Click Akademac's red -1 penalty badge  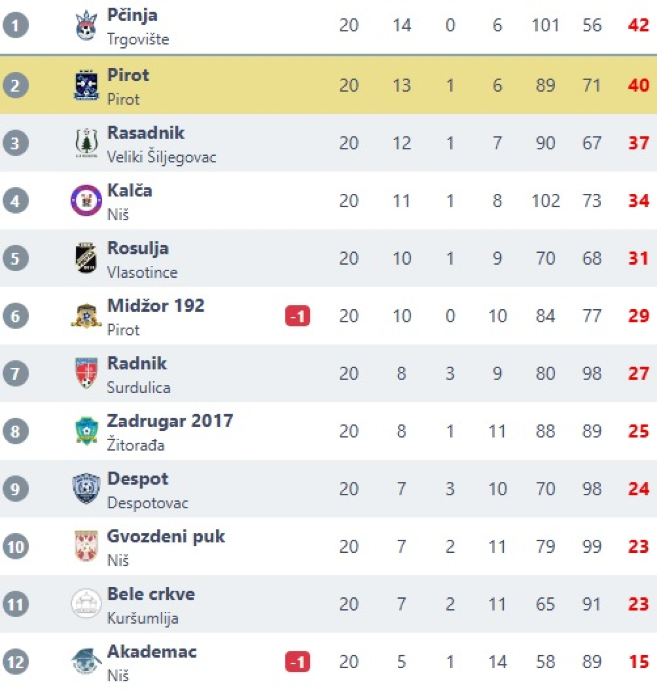(x=298, y=662)
